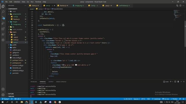Image resolution: width=186 pixels, height=104 pixels.
Task: Open the Accounts icon in activity bar
Action: click(x=3, y=89)
